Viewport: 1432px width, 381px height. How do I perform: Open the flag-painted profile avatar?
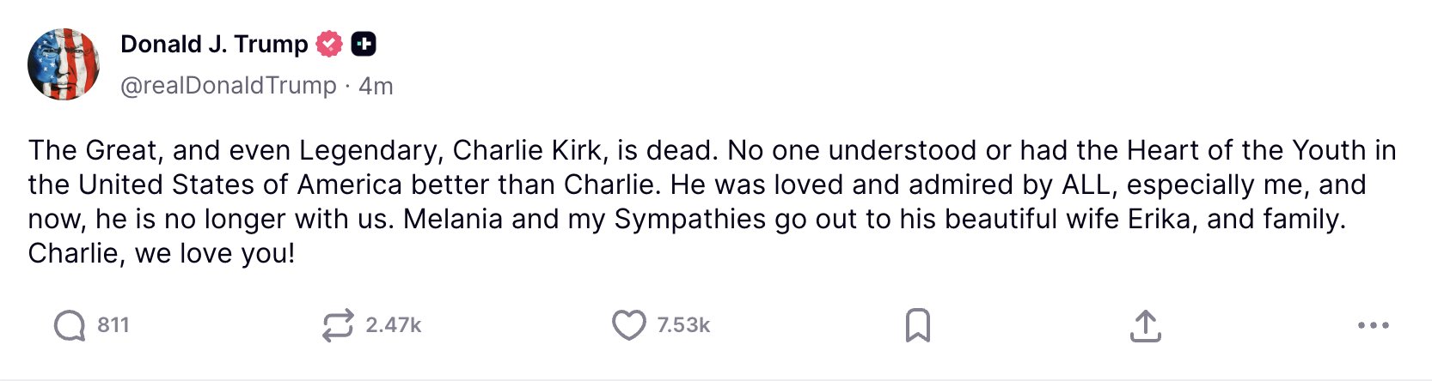64,64
